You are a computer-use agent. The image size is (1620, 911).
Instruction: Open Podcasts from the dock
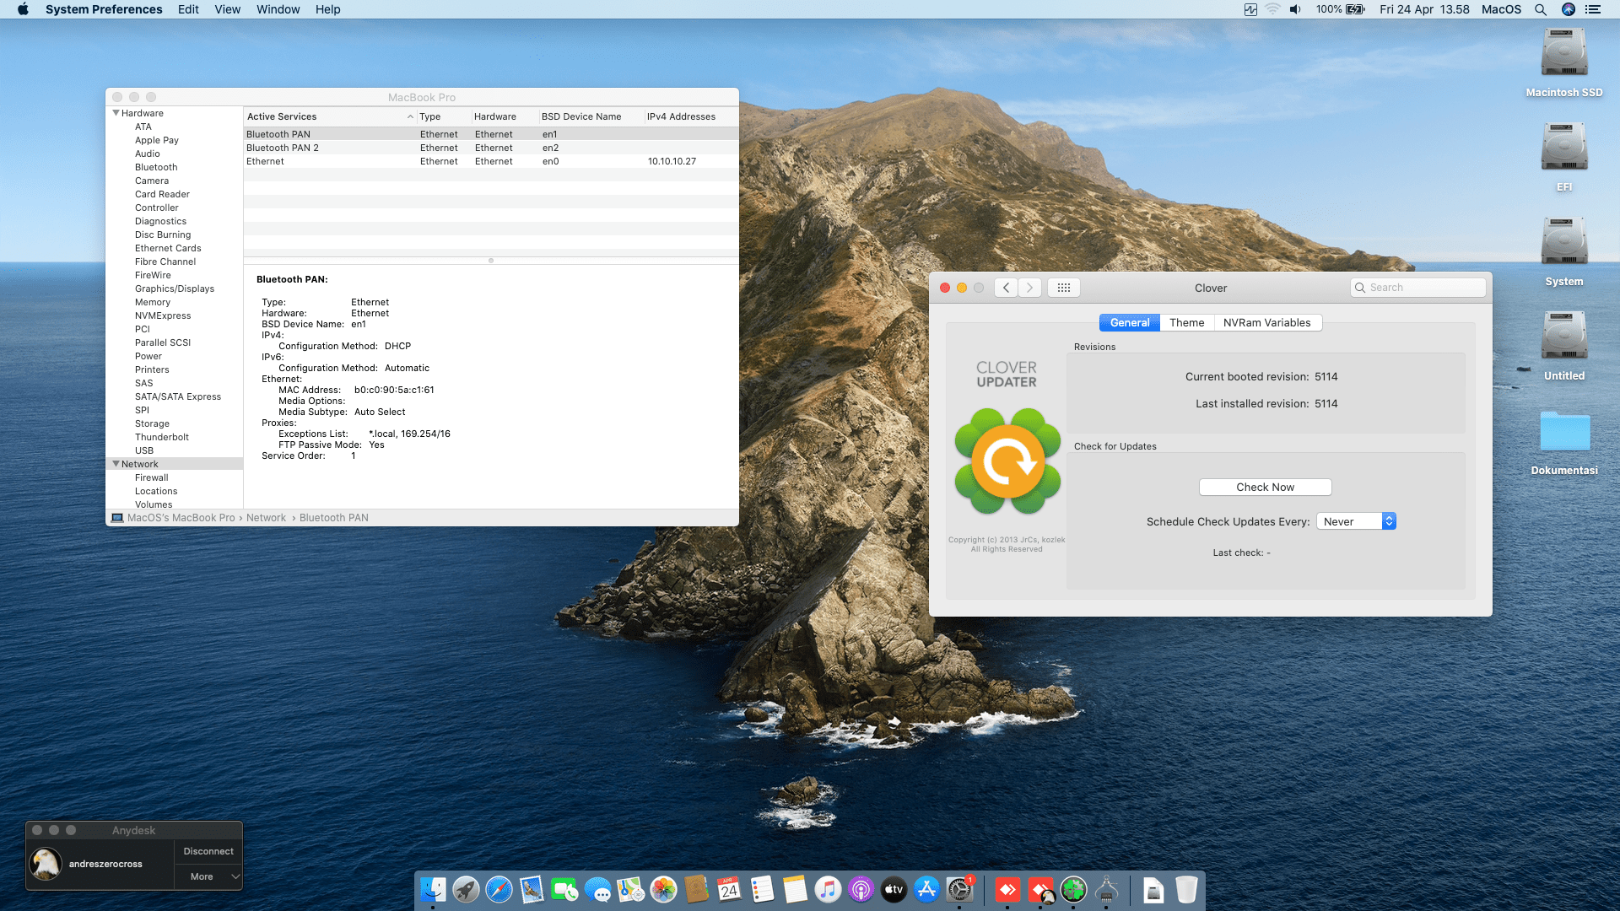861,890
